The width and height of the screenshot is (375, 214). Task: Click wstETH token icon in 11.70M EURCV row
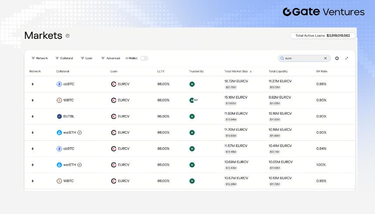click(x=59, y=132)
